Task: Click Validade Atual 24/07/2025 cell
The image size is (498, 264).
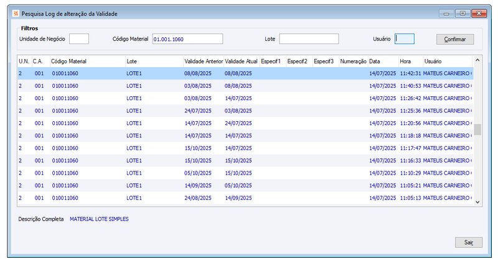Action: click(x=238, y=123)
